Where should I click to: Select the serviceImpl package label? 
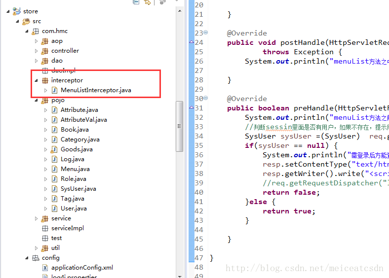pyautogui.click(x=68, y=228)
